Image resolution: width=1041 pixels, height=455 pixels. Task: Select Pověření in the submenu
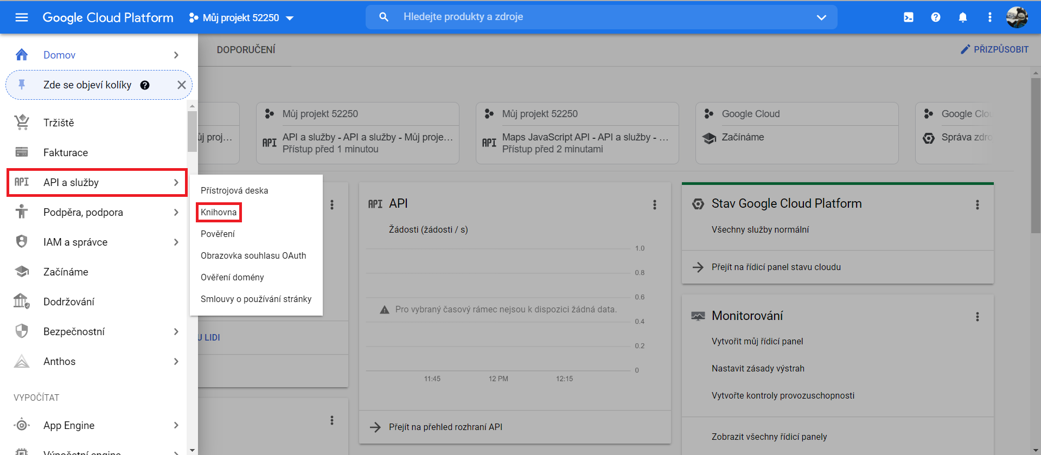[218, 234]
